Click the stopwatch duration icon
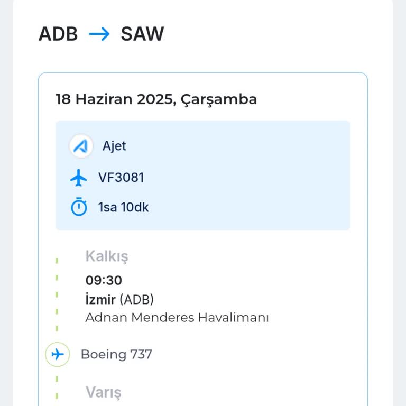This screenshot has height=406, width=406. [x=79, y=207]
